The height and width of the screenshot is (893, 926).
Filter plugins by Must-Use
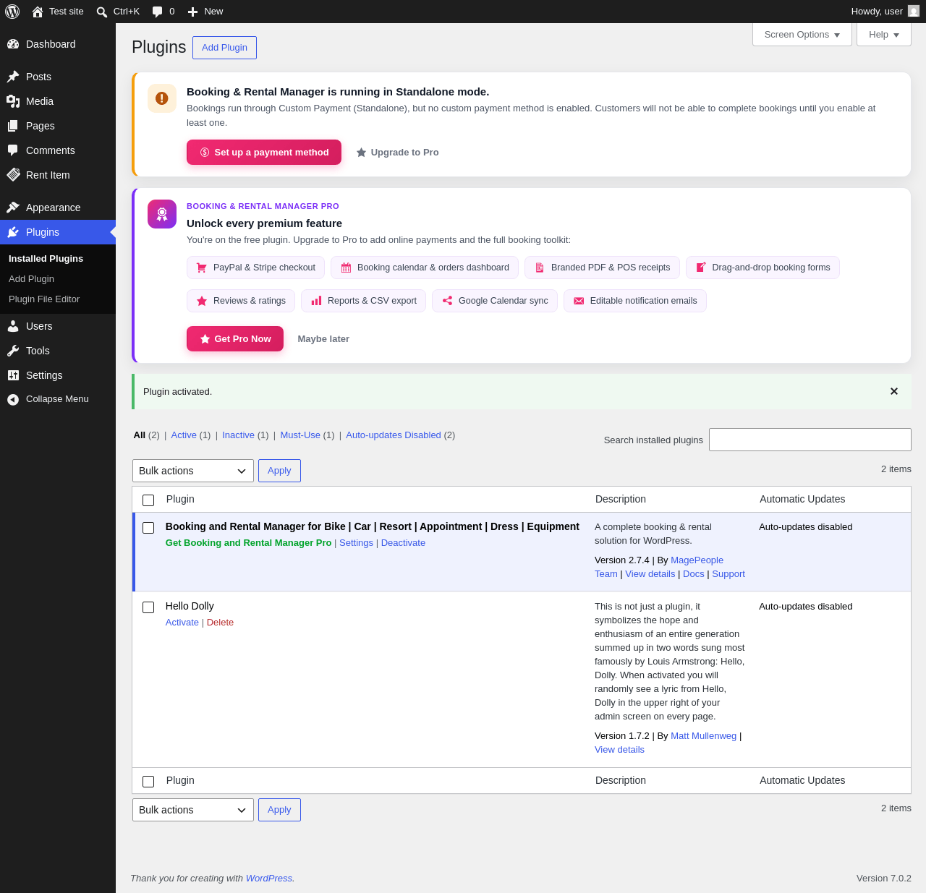(x=300, y=435)
